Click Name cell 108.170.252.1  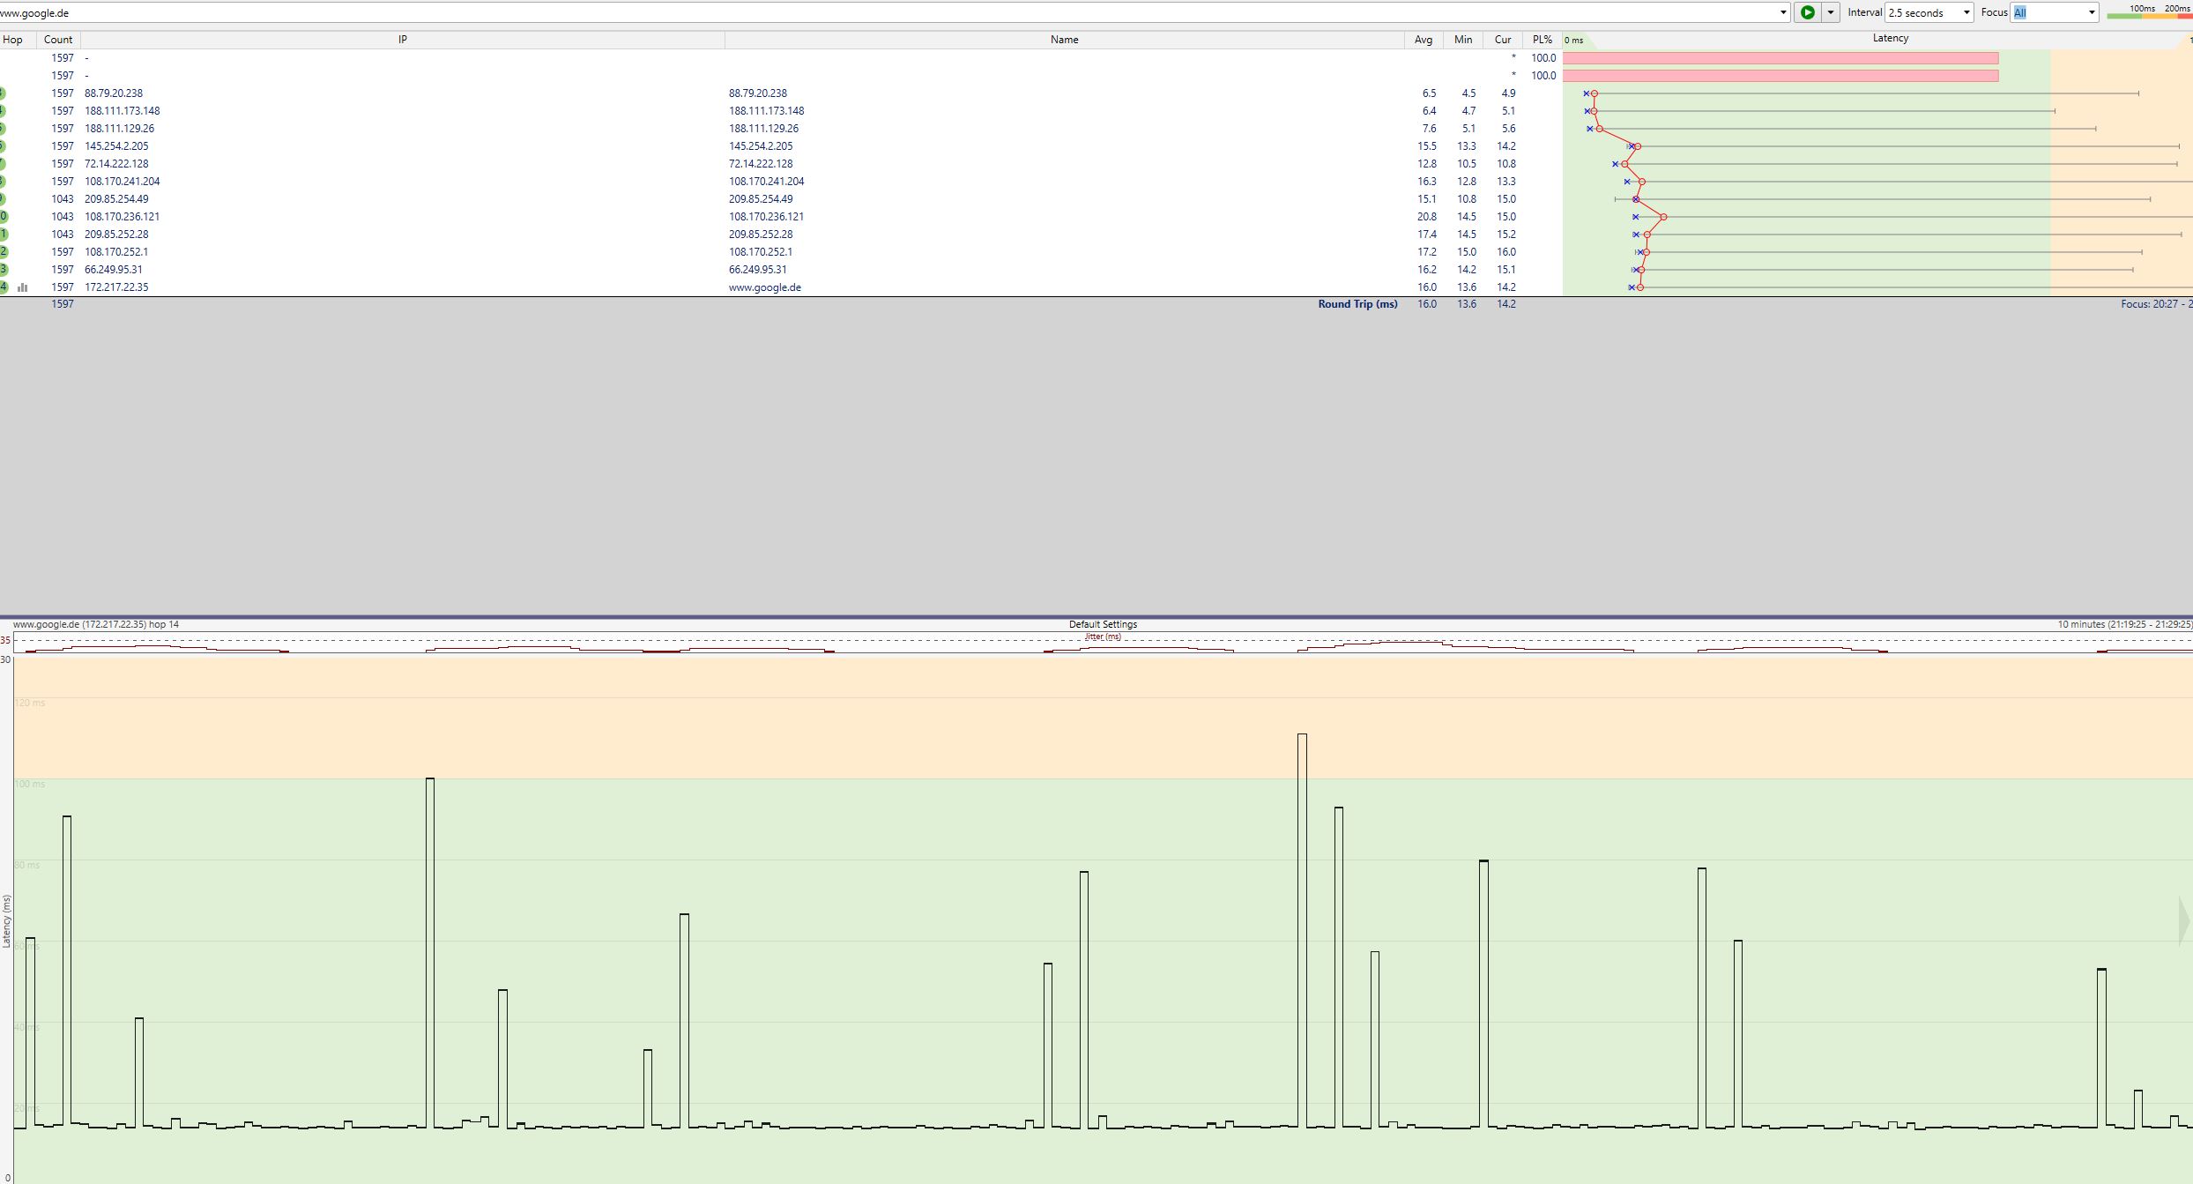[761, 252]
